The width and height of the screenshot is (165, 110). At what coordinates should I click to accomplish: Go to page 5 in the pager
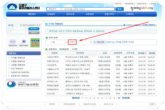tap(98, 98)
